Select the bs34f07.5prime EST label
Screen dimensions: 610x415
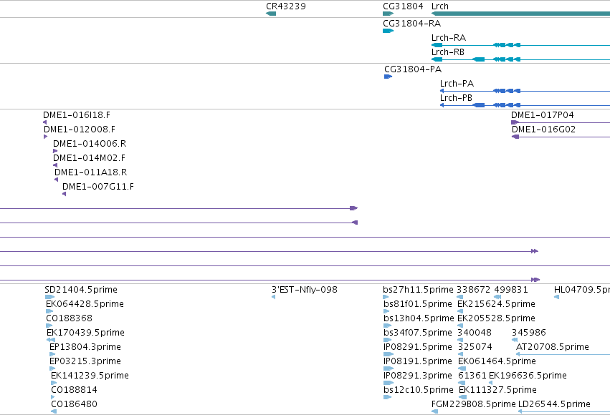tap(418, 333)
